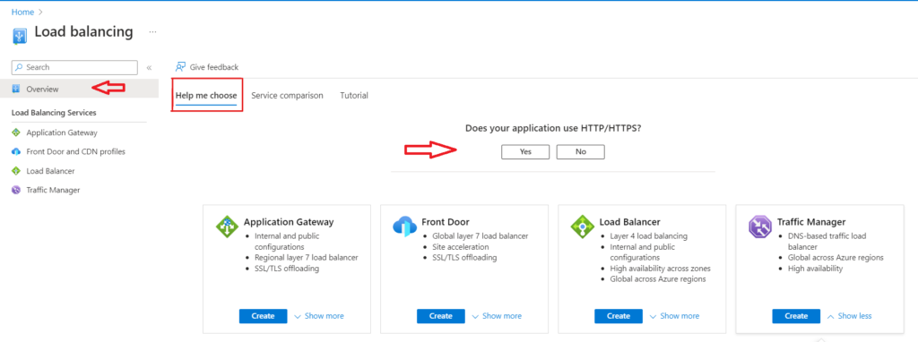Image resolution: width=918 pixels, height=342 pixels.
Task: Click 'DNS-based traffic load balancer' bullet text
Action: tap(827, 242)
